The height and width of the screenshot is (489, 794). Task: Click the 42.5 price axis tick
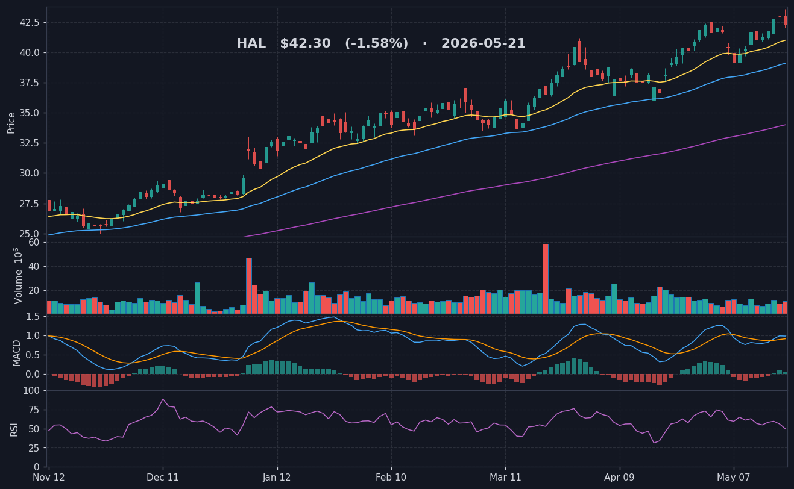pyautogui.click(x=30, y=22)
